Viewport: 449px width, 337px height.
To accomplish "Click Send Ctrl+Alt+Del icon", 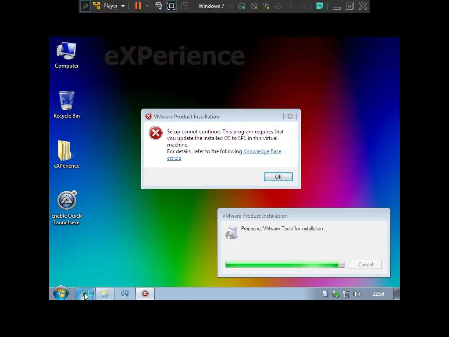I will (x=158, y=6).
